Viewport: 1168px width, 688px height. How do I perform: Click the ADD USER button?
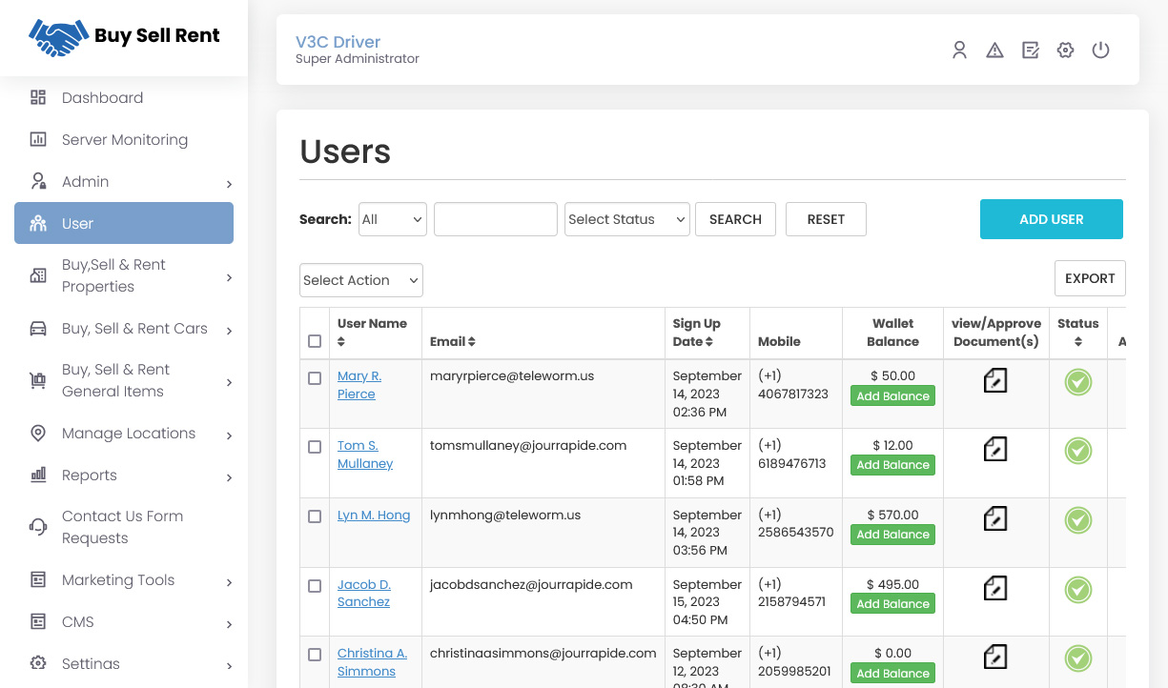point(1052,219)
